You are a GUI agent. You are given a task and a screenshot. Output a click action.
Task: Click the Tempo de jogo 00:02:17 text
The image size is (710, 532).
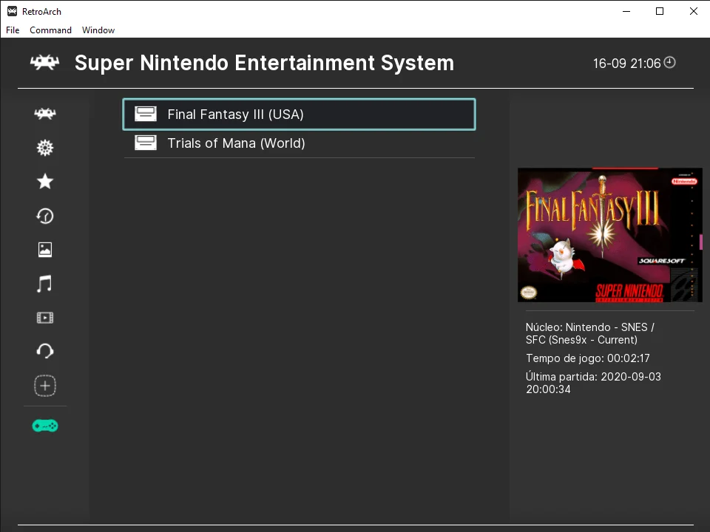click(588, 358)
